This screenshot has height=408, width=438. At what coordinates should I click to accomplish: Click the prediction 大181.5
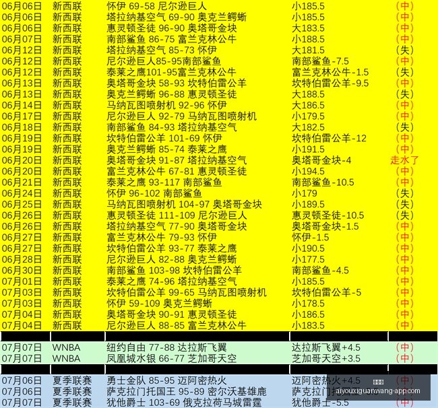point(308,50)
